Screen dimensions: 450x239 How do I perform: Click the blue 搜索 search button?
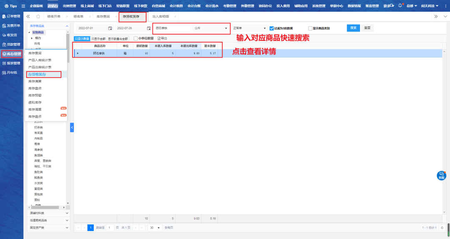point(353,28)
